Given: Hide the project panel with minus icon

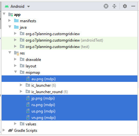Looking at the screenshot, I should pyautogui.click(x=133, y=6).
